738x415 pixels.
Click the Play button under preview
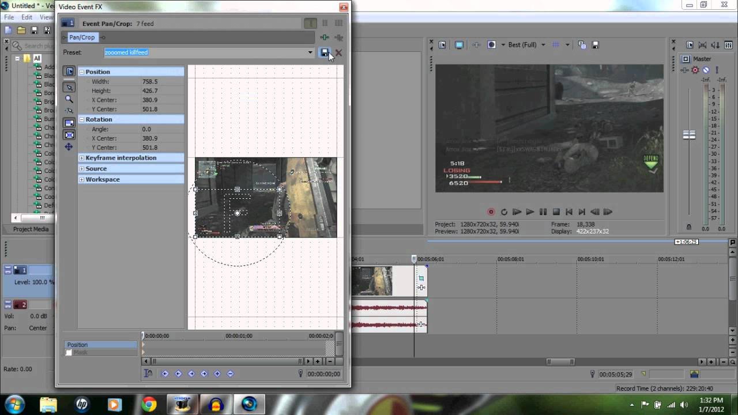tap(530, 212)
